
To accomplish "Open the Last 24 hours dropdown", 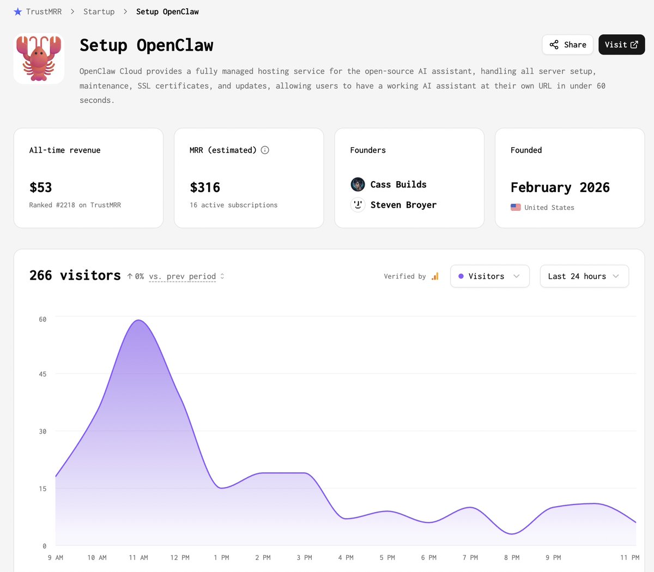I will point(584,276).
